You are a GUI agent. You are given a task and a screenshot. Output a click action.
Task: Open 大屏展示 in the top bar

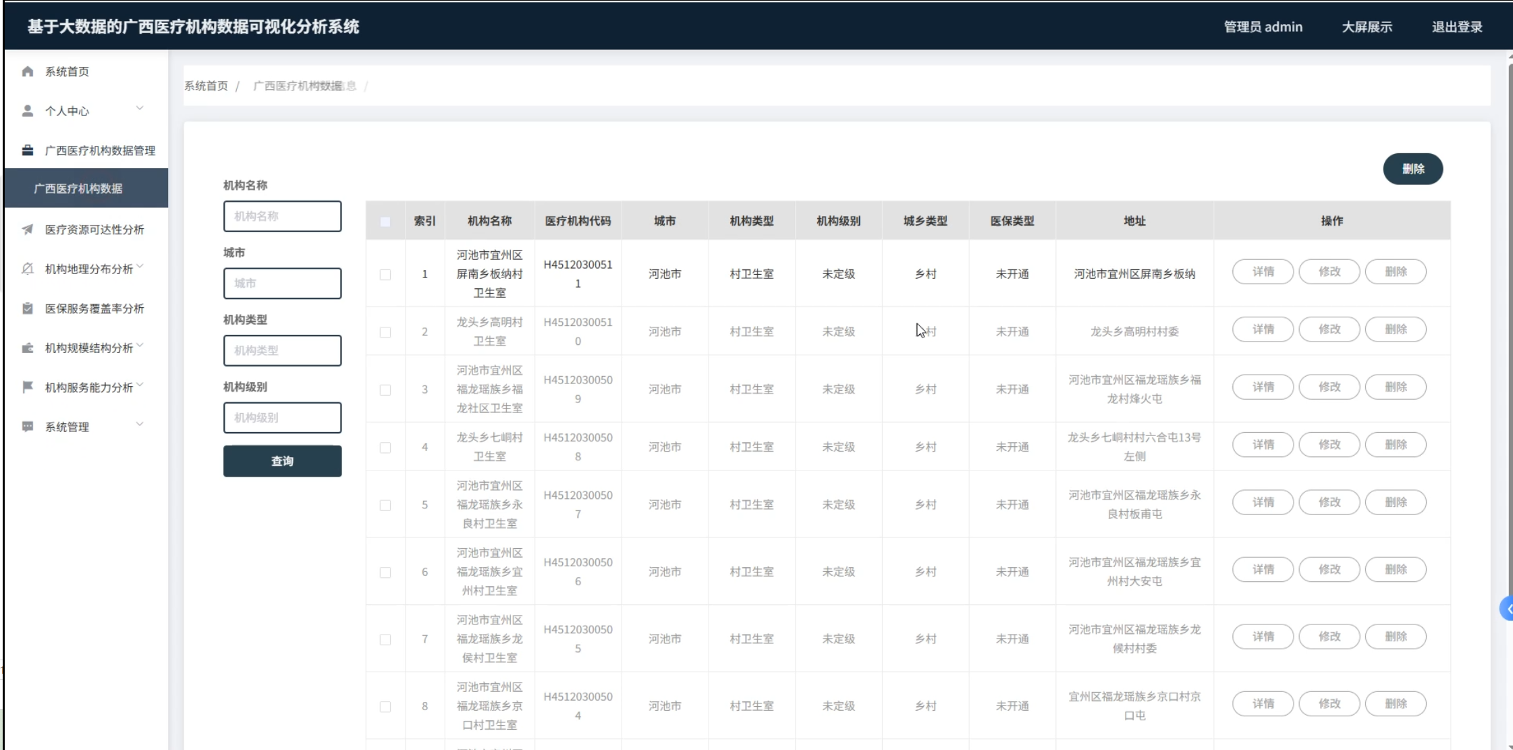pos(1367,27)
